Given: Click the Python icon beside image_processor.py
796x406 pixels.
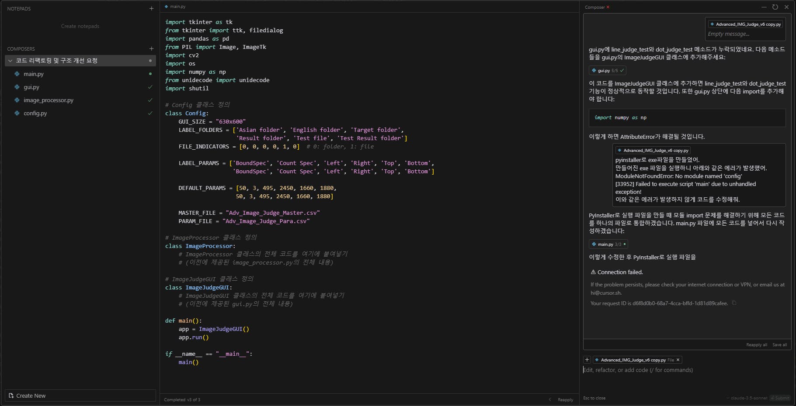Looking at the screenshot, I should [17, 100].
